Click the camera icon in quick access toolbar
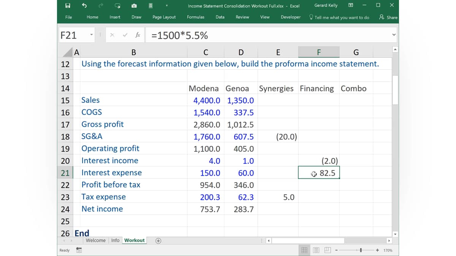The width and height of the screenshot is (456, 256). [134, 6]
